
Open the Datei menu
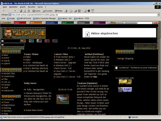point(5,7)
